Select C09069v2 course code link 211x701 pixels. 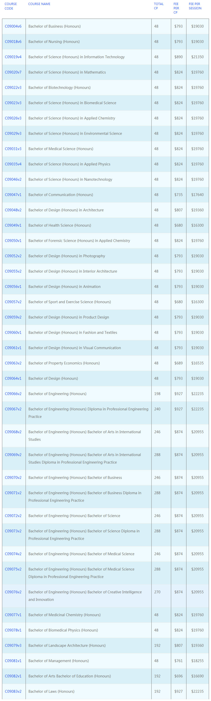(13, 455)
